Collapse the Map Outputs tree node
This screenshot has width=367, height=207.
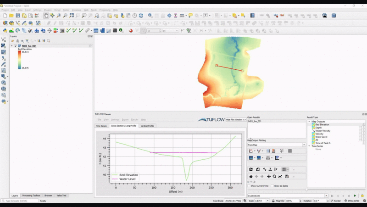click(309, 122)
